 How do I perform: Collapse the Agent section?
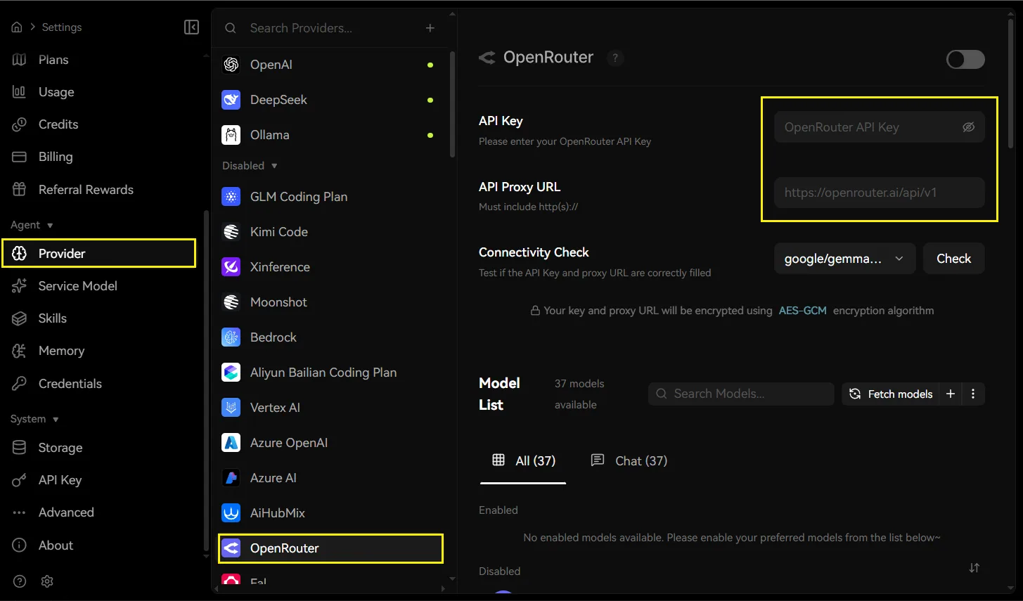(x=32, y=225)
